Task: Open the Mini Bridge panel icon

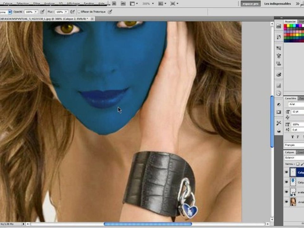Action: pos(279,26)
